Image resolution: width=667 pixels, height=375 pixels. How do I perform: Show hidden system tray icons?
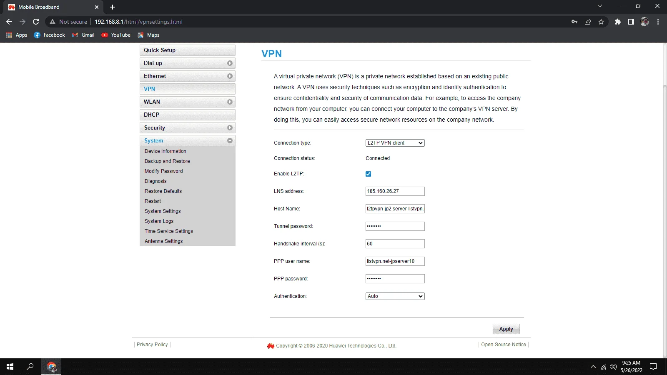[x=593, y=367]
